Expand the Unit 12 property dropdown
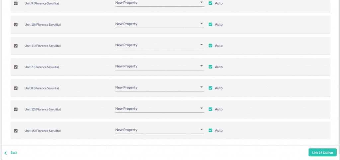Image resolution: width=340 pixels, height=160 pixels. pos(160,109)
